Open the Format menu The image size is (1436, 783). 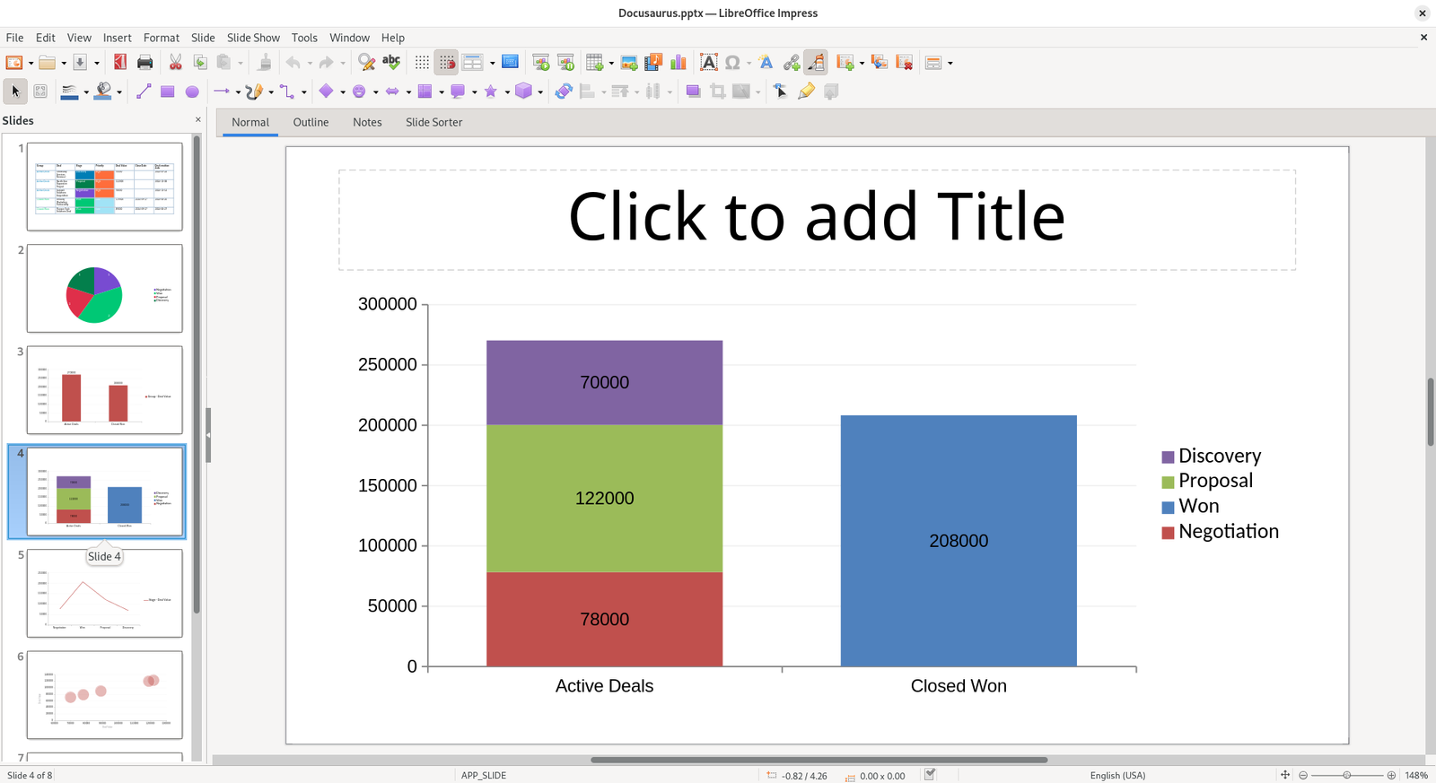(x=162, y=38)
